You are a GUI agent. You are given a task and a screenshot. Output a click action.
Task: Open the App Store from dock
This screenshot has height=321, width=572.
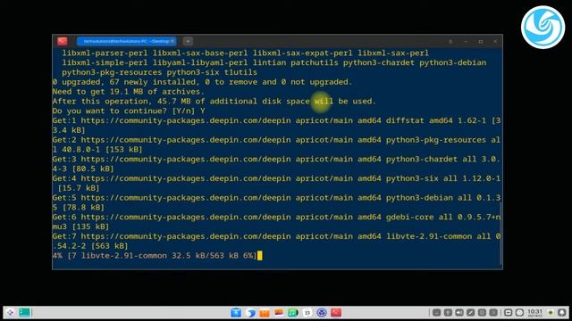click(265, 312)
